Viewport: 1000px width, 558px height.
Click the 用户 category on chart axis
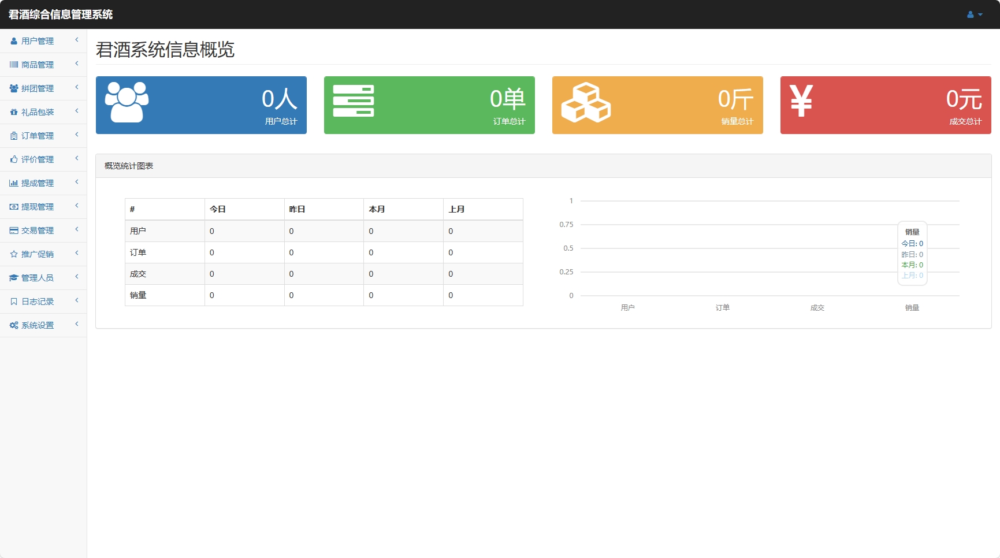click(x=628, y=308)
